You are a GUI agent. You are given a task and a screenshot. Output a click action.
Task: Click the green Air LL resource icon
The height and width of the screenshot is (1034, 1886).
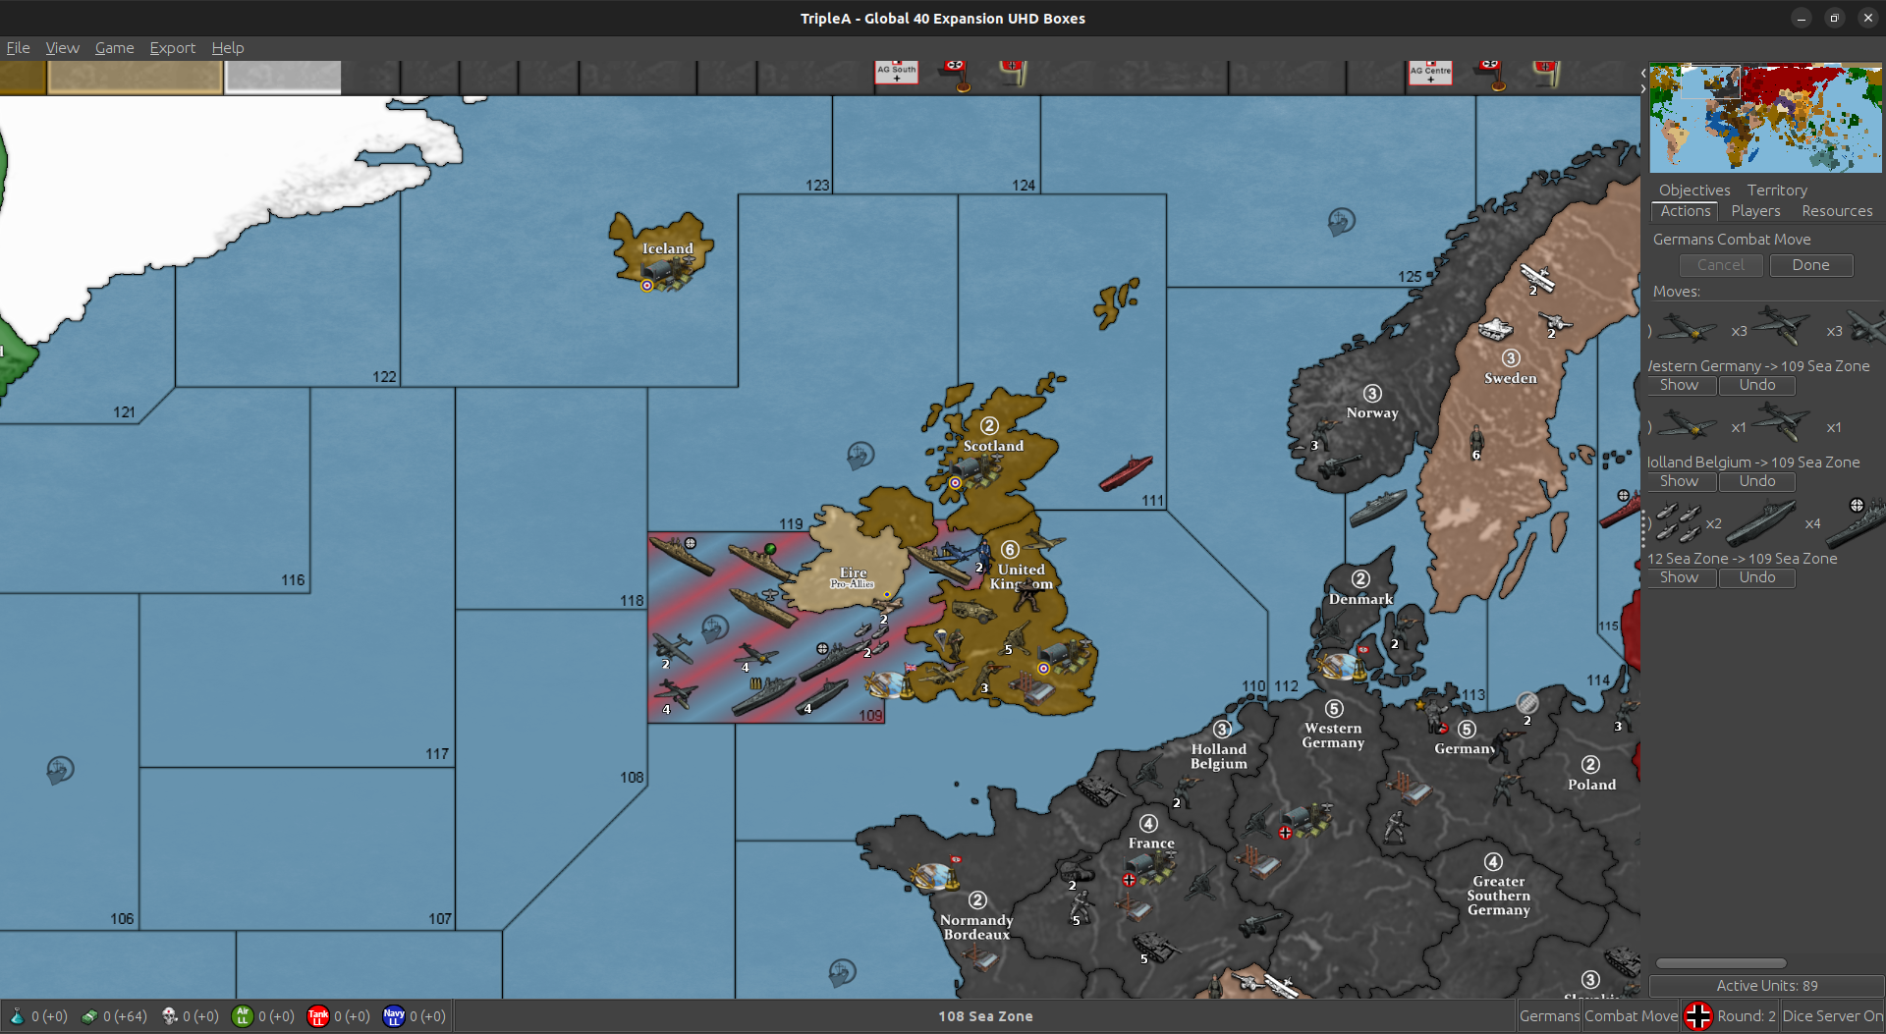click(243, 1016)
